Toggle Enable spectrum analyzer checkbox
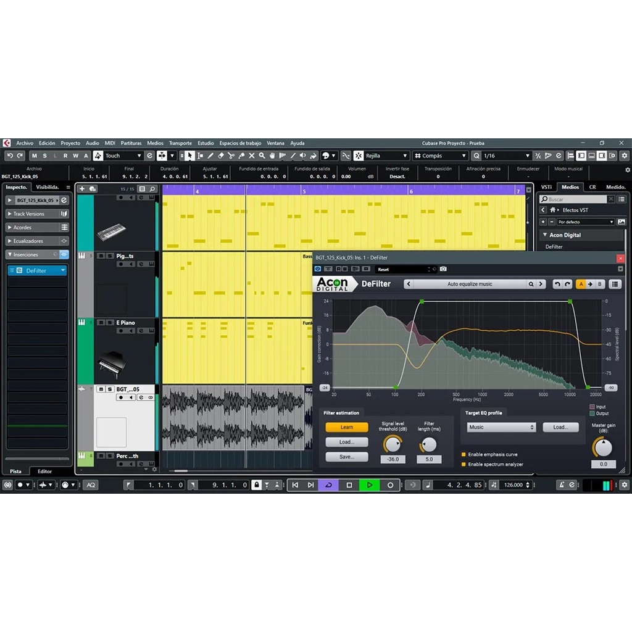This screenshot has width=632, height=632. [x=464, y=464]
